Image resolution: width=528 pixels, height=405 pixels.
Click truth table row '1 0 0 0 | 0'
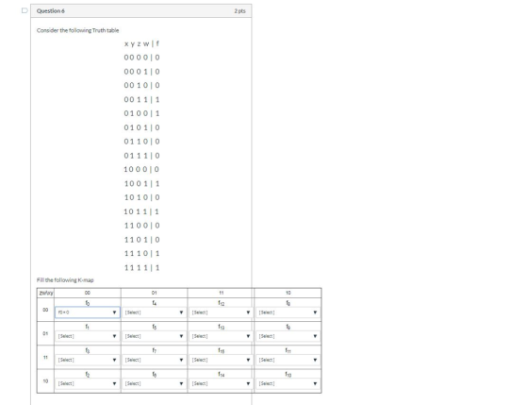coord(141,169)
